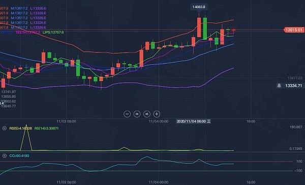The width and height of the screenshot is (305, 185).
Task: Click the 11/04 00:00 main chart time label
Action: (x=159, y=121)
